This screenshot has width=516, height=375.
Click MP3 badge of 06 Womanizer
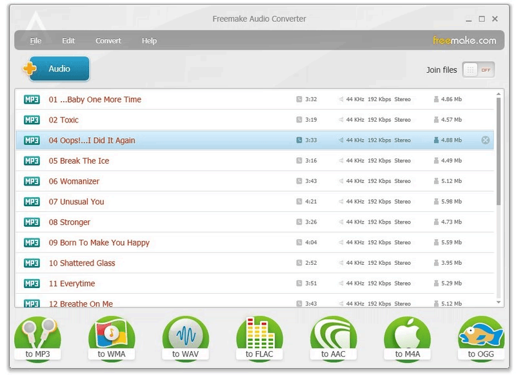coord(32,181)
